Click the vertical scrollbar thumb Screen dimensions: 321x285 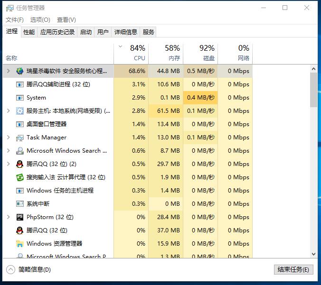click(313, 90)
